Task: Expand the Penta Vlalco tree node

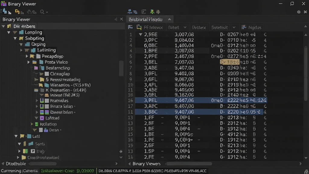Action: 29,62
